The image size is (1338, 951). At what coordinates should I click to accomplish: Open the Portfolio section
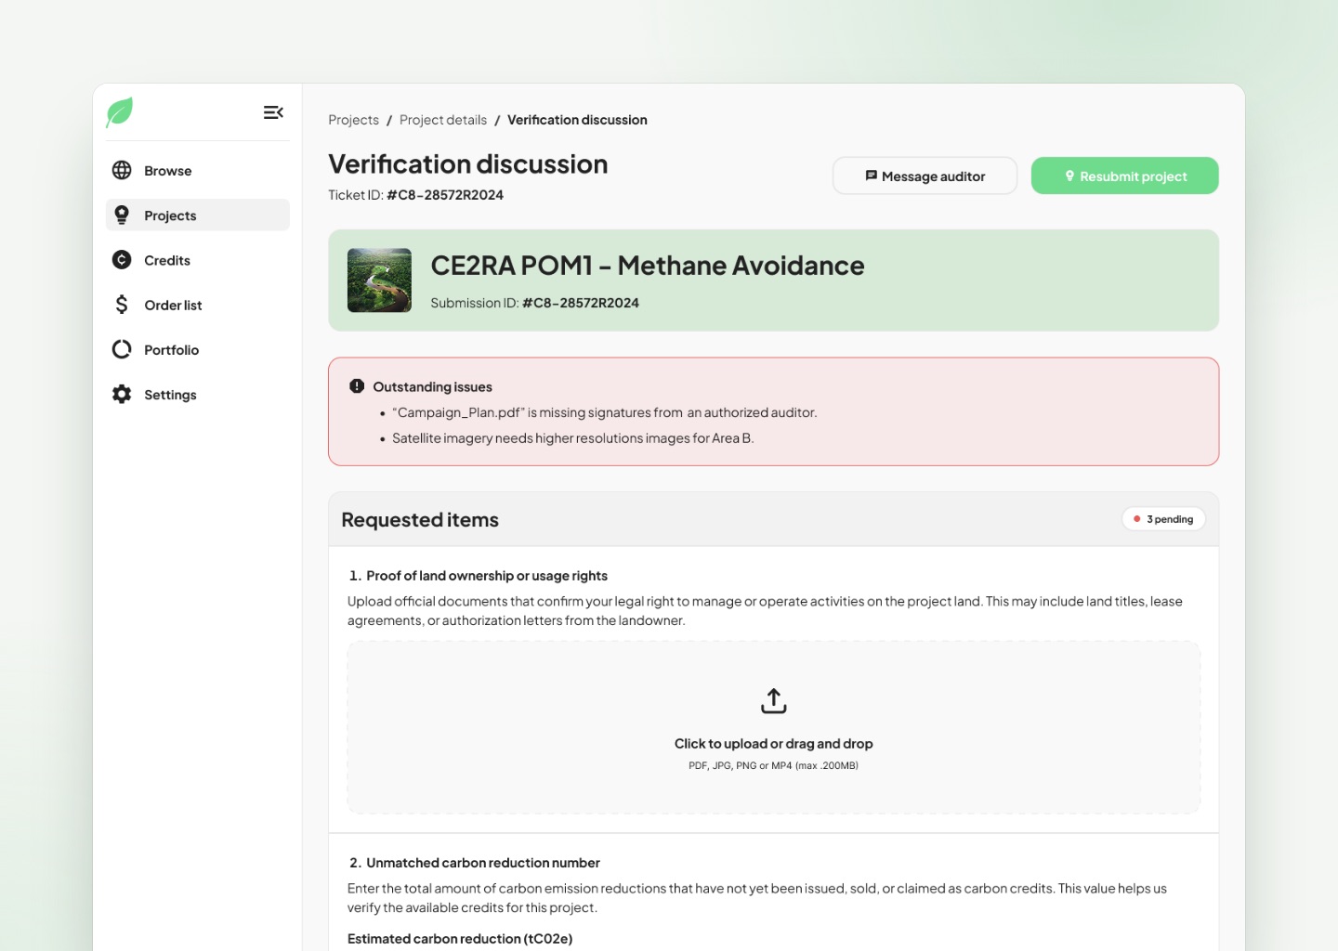[x=198, y=349]
